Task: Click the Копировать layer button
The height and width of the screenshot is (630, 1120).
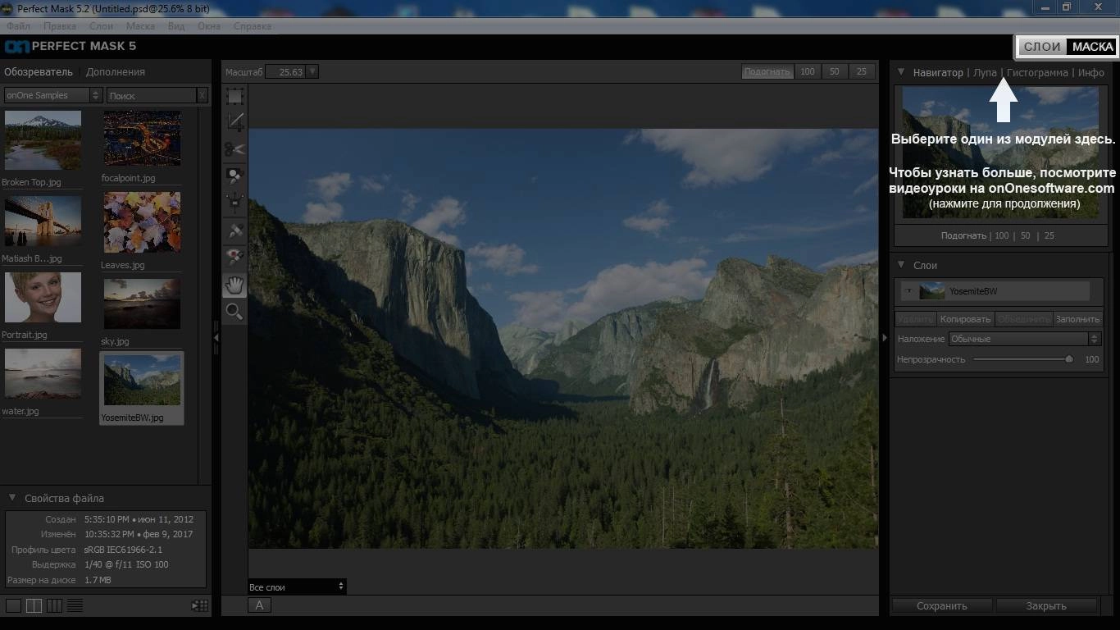Action: (x=966, y=319)
